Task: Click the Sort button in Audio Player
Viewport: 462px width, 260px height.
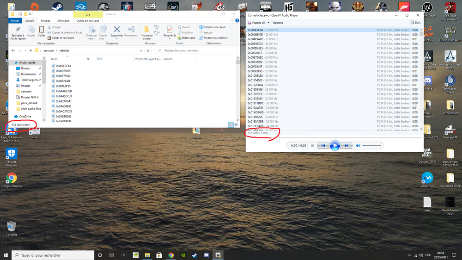Action: pyautogui.click(x=415, y=23)
